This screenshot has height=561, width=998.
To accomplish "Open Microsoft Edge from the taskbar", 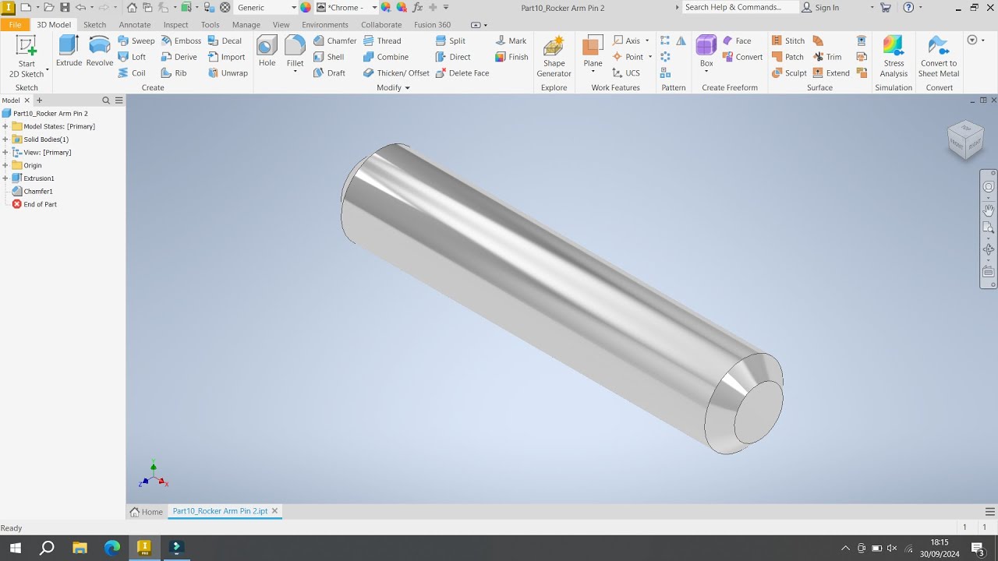I will click(x=112, y=548).
